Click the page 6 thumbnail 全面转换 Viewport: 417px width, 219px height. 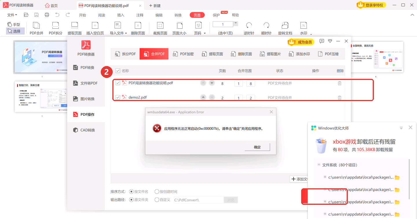376,57
